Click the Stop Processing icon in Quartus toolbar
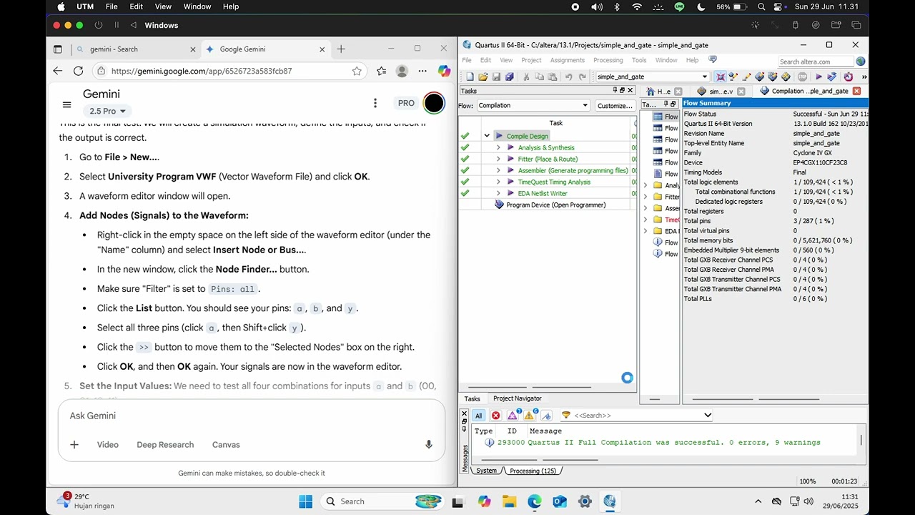Image resolution: width=915 pixels, height=515 pixels. (x=802, y=77)
